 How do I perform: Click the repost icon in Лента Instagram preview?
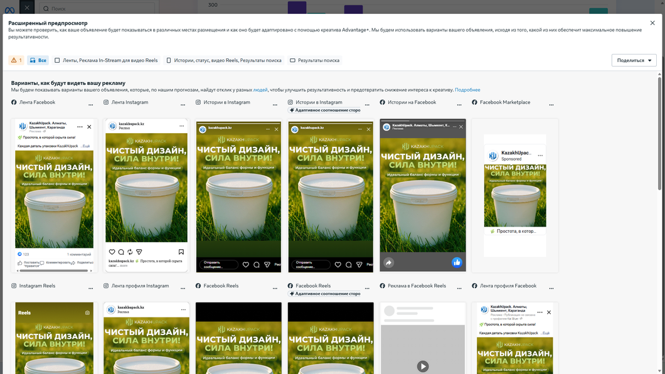(x=130, y=252)
